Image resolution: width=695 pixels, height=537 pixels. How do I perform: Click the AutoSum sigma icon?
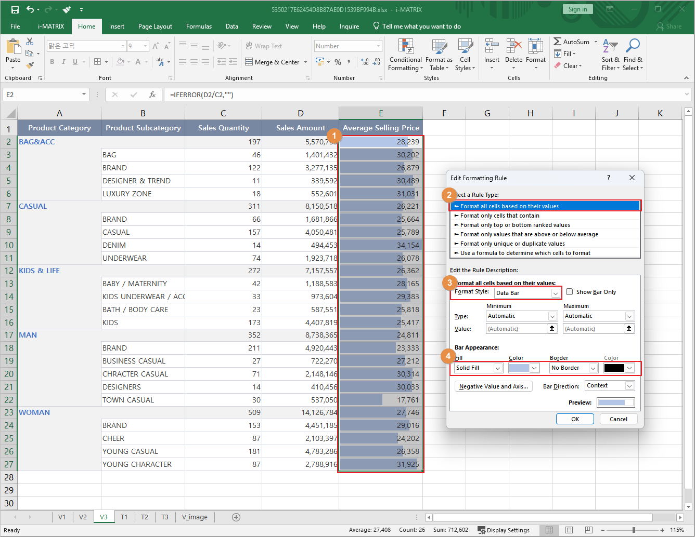tap(557, 42)
